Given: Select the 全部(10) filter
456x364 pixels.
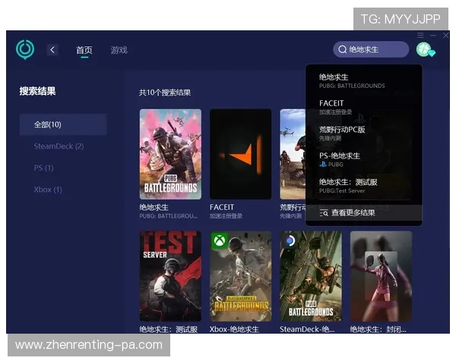Looking at the screenshot, I should (63, 124).
